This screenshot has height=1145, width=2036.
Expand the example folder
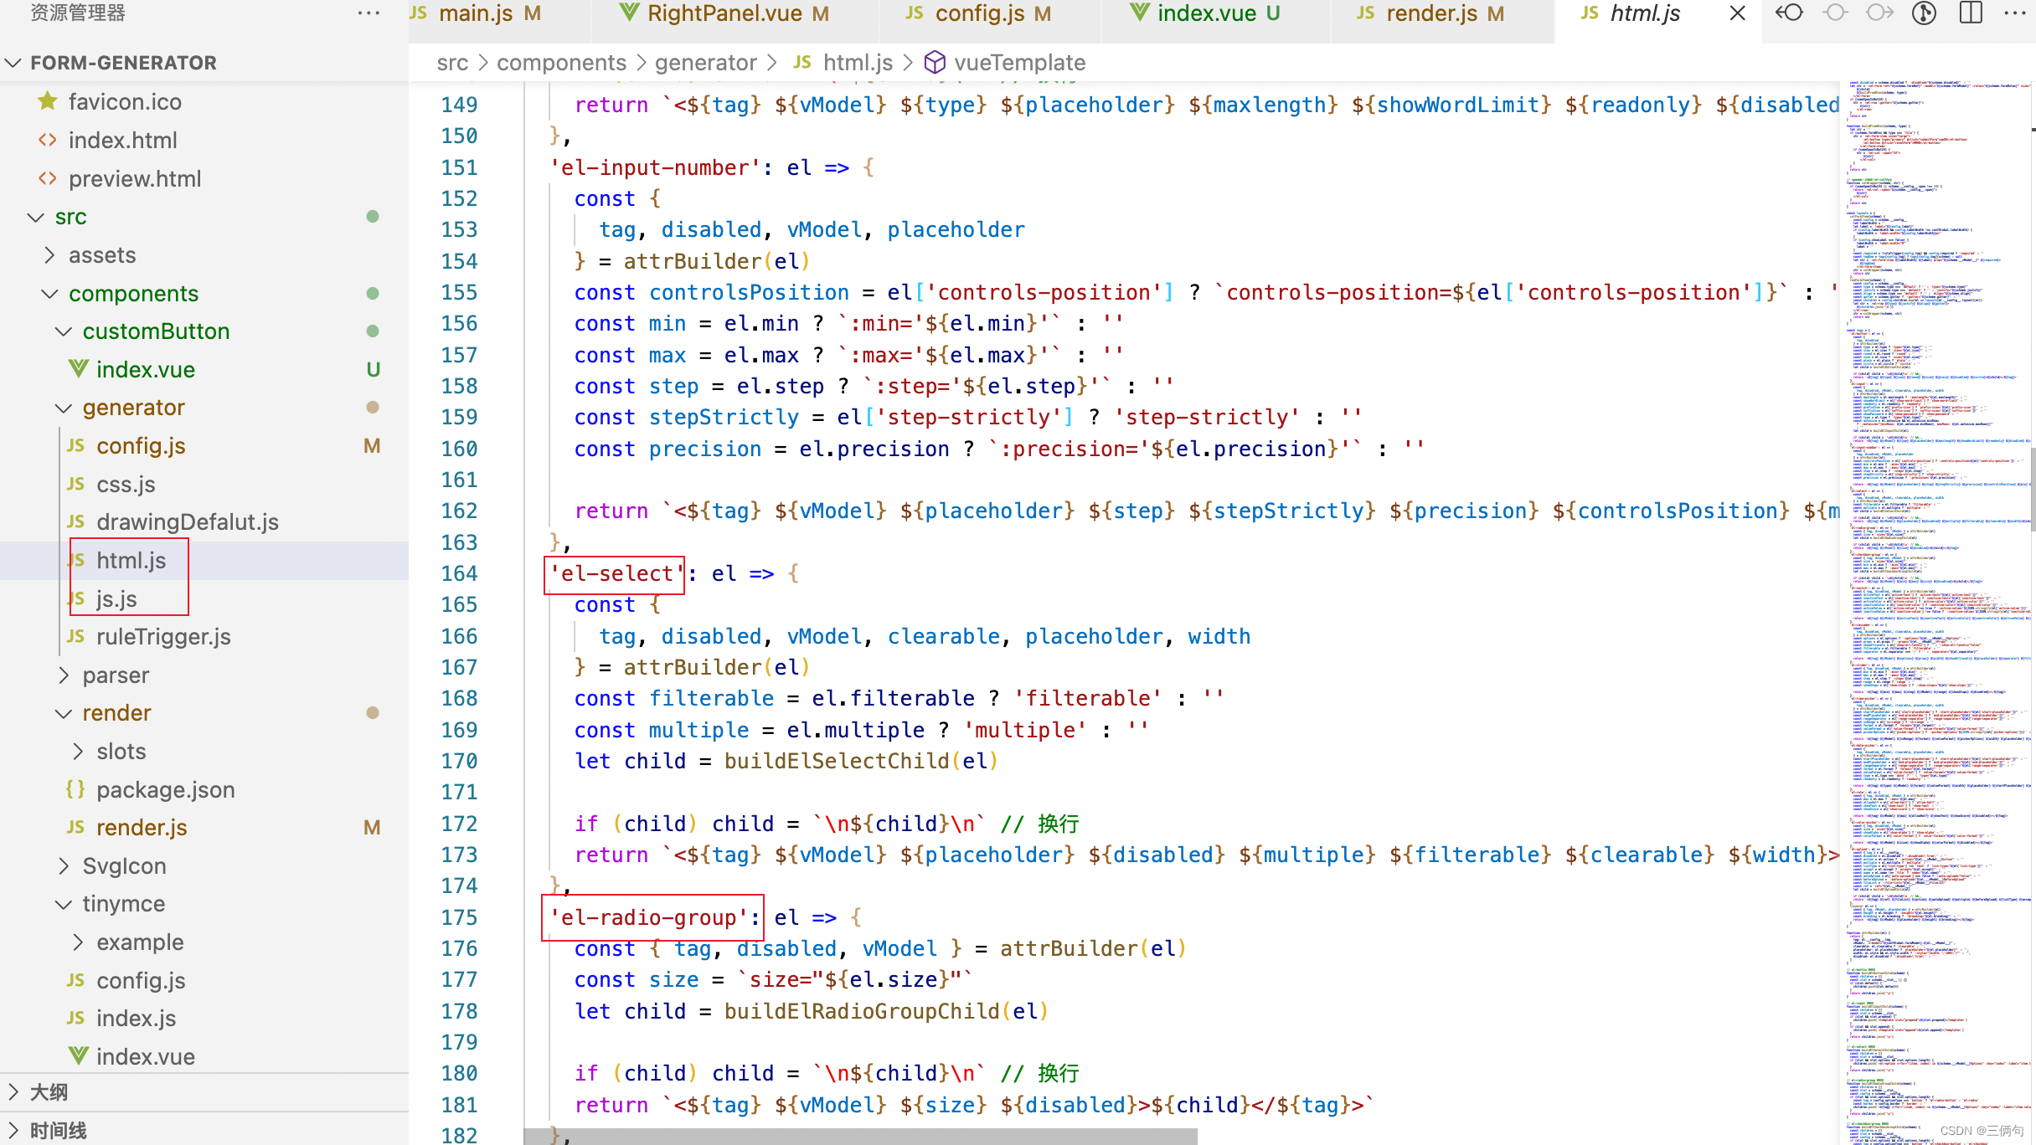point(139,942)
